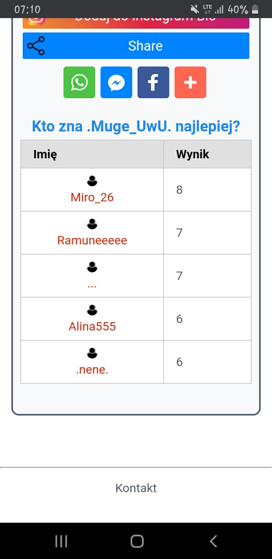Screen dimensions: 272x559
Task: Tap the Wynik column header
Action: (x=192, y=154)
